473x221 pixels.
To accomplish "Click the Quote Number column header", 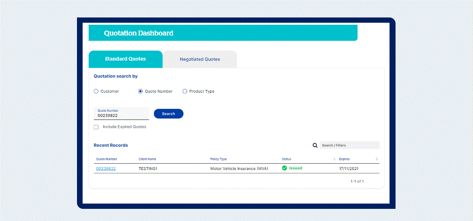I will 107,159.
